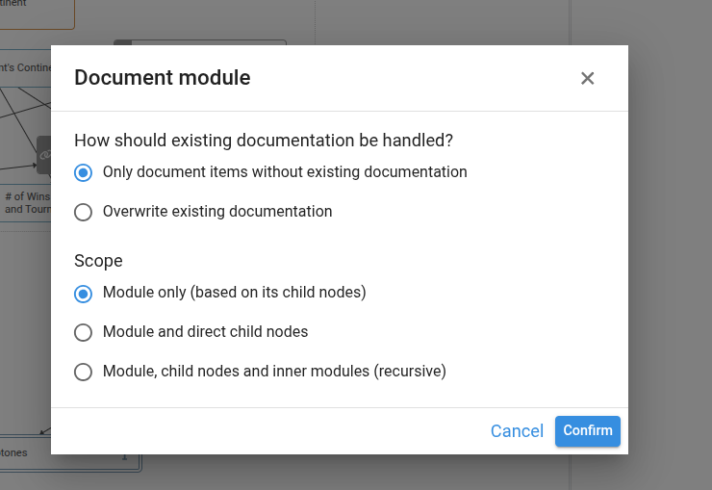Confirm the document module settings

588,431
